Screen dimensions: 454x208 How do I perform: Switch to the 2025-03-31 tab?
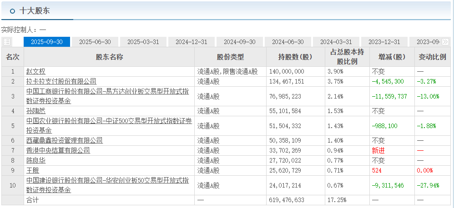click(143, 42)
